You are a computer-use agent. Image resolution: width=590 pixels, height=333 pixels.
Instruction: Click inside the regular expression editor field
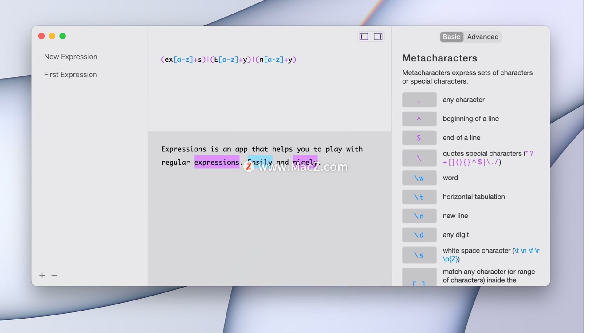[x=228, y=60]
